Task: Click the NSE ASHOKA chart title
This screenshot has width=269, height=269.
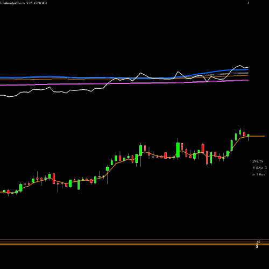Action: coord(24,3)
